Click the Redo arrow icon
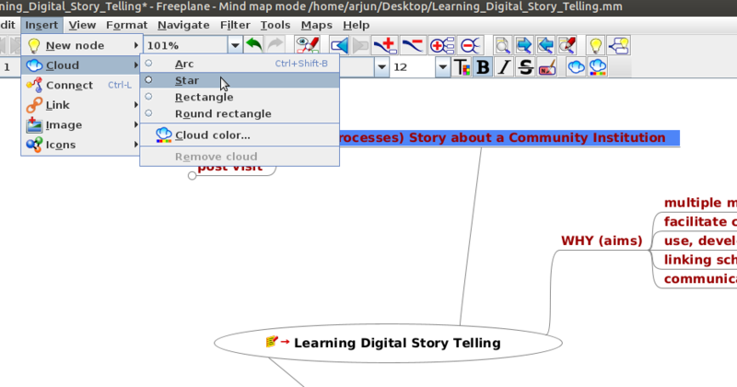The width and height of the screenshot is (737, 387). [x=275, y=45]
